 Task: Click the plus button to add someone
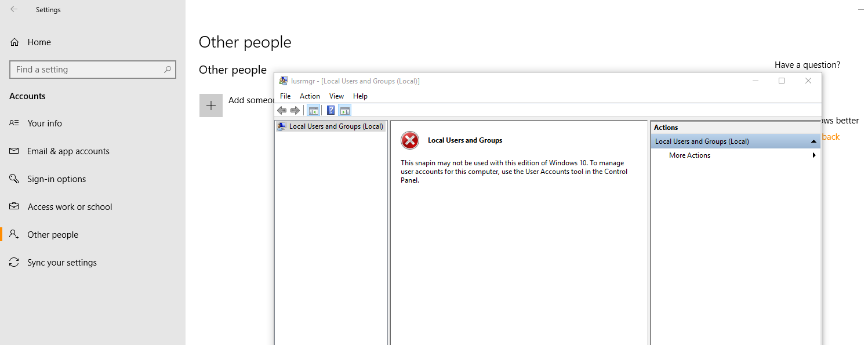(211, 106)
